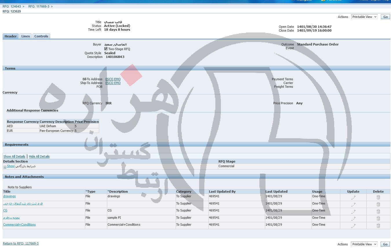391x248 pixels.
Task: Click trash icon in sample PI row
Action: tap(378, 218)
